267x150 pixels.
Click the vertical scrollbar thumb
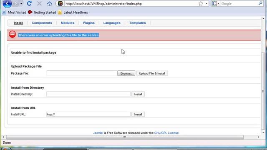click(263, 91)
